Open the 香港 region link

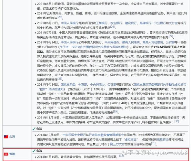tap(12, 154)
